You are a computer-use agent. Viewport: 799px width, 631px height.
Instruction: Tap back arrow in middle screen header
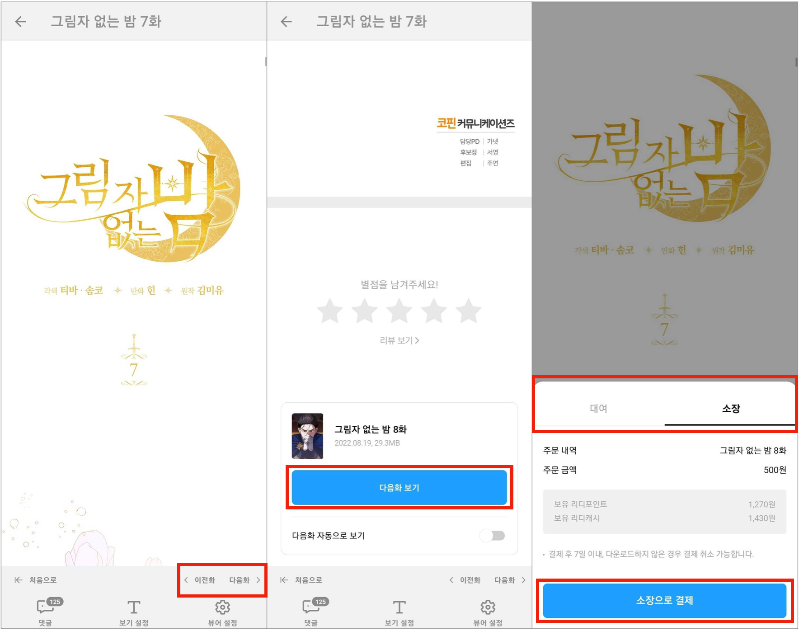287,21
